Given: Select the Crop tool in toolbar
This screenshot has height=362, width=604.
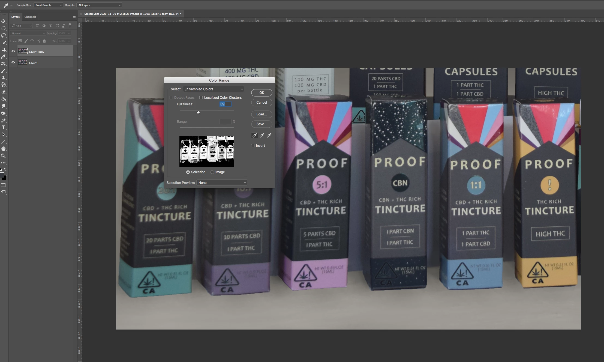Looking at the screenshot, I should [3, 49].
